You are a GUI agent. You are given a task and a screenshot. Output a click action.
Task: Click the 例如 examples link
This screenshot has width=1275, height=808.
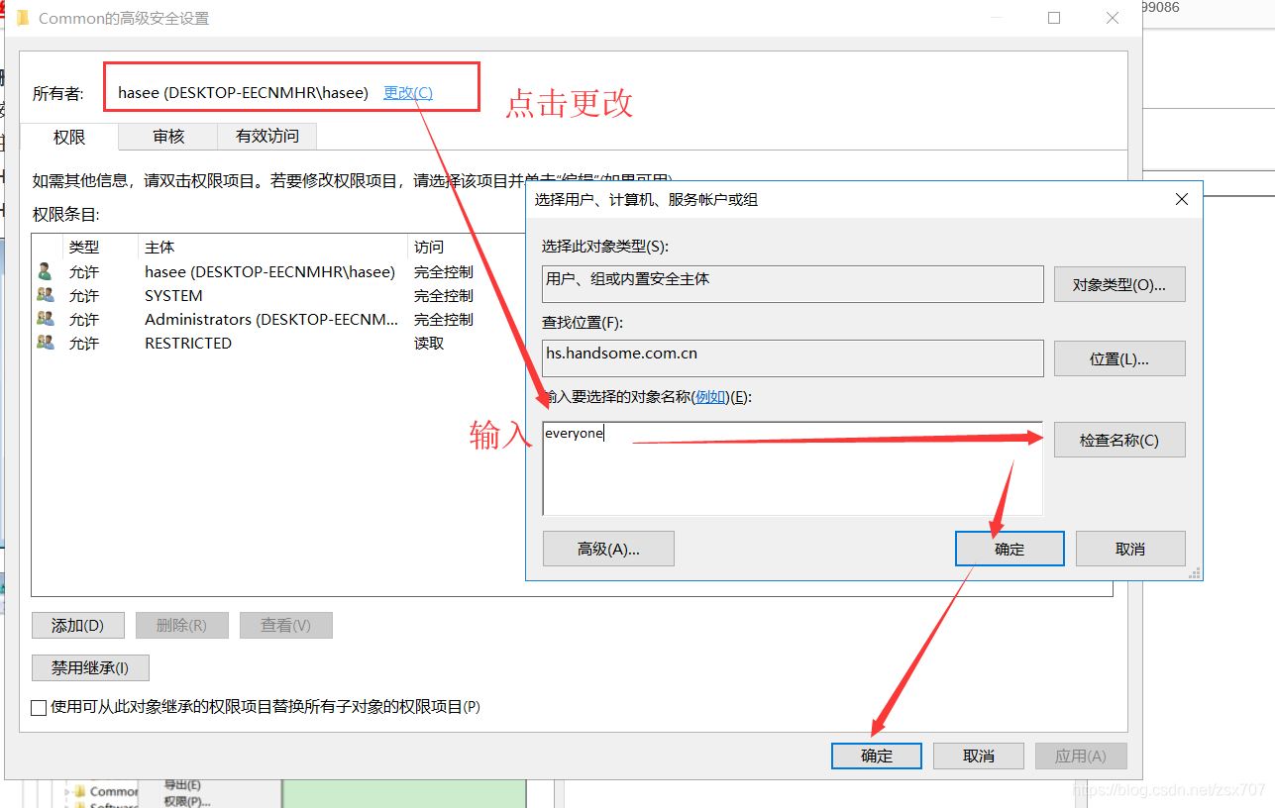[710, 397]
